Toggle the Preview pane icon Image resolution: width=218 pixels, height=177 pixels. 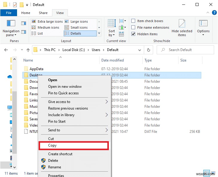24,23
